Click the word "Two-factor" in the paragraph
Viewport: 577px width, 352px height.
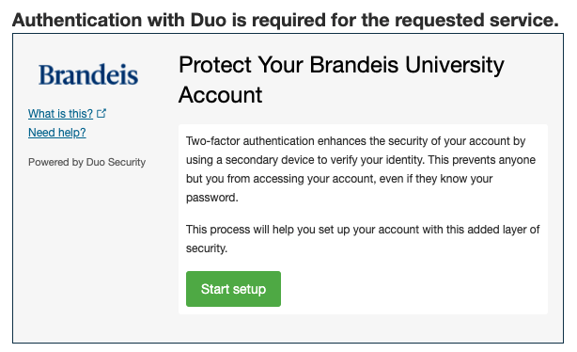pos(213,141)
